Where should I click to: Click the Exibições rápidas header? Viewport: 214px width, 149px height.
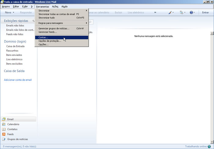click(16, 21)
